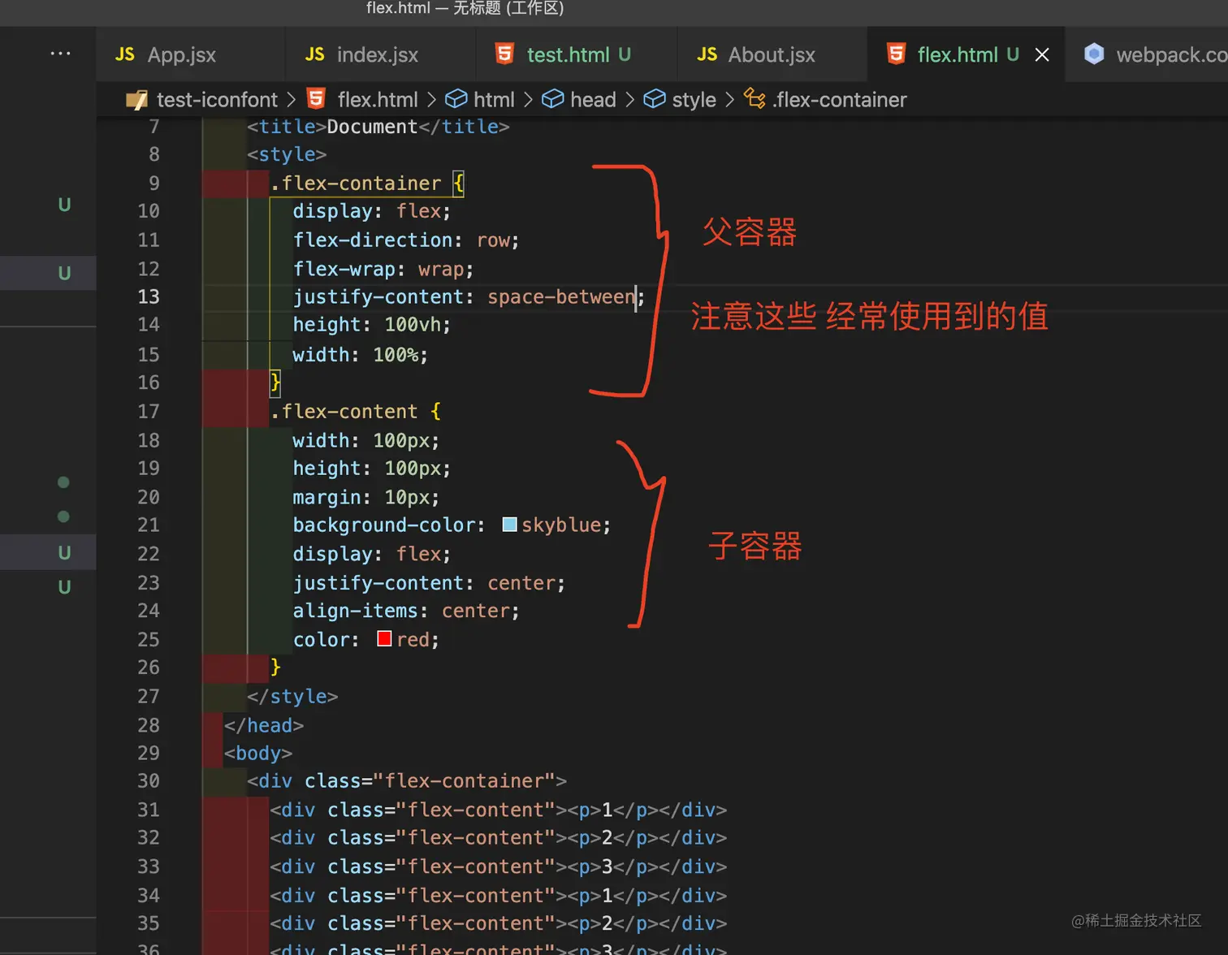Click 'flex-wrap' property on line 12
Viewport: 1228px width, 955px height.
tap(344, 270)
